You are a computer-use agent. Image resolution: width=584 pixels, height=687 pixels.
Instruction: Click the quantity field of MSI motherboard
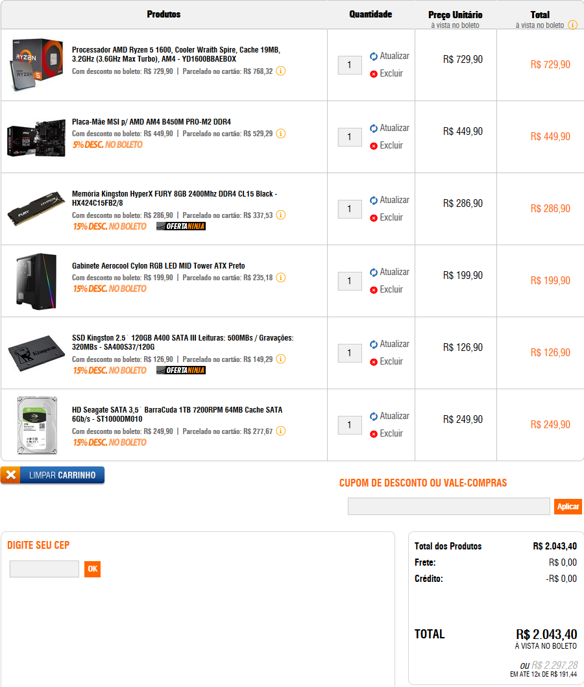pos(350,137)
